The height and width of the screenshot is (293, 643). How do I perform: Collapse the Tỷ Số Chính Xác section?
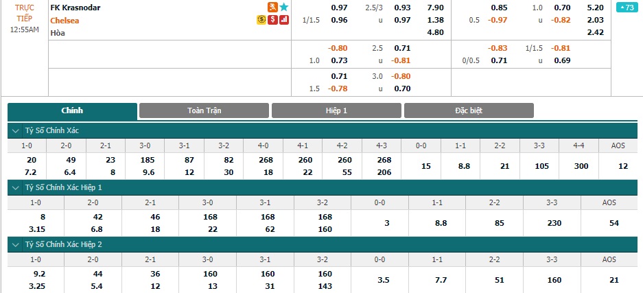click(16, 131)
